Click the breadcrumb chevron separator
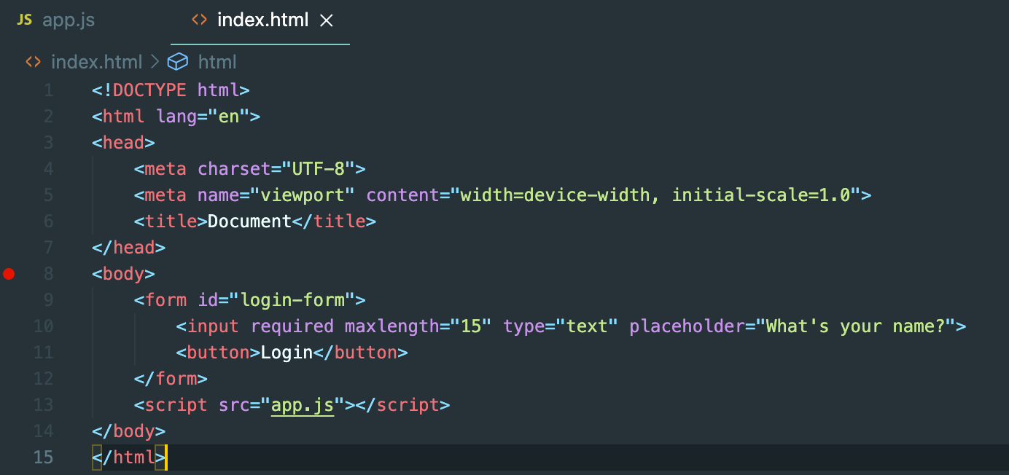Image resolution: width=1009 pixels, height=475 pixels. click(155, 62)
